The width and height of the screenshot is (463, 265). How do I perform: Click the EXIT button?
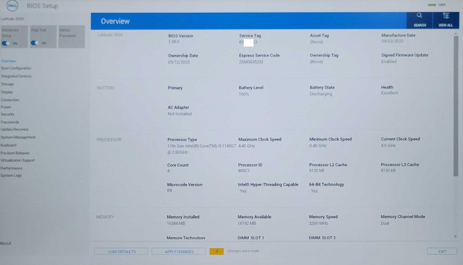point(442,252)
